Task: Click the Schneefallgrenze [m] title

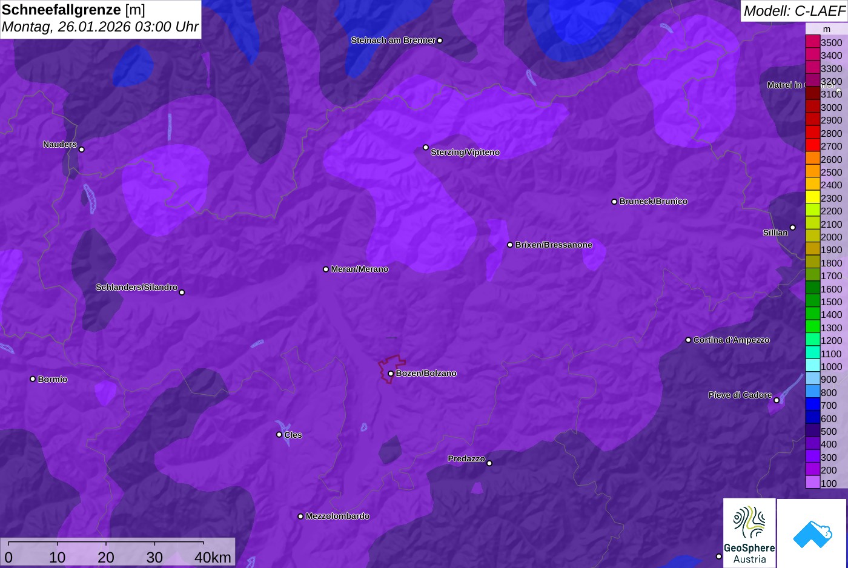Action: pyautogui.click(x=73, y=10)
